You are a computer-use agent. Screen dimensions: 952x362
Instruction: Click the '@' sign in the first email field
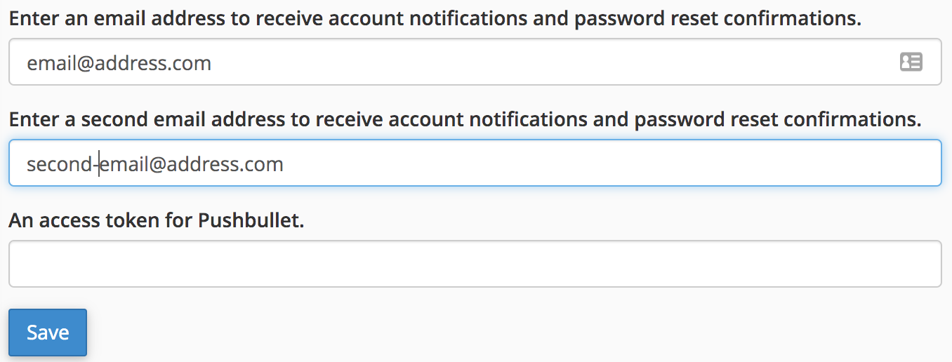tap(85, 64)
